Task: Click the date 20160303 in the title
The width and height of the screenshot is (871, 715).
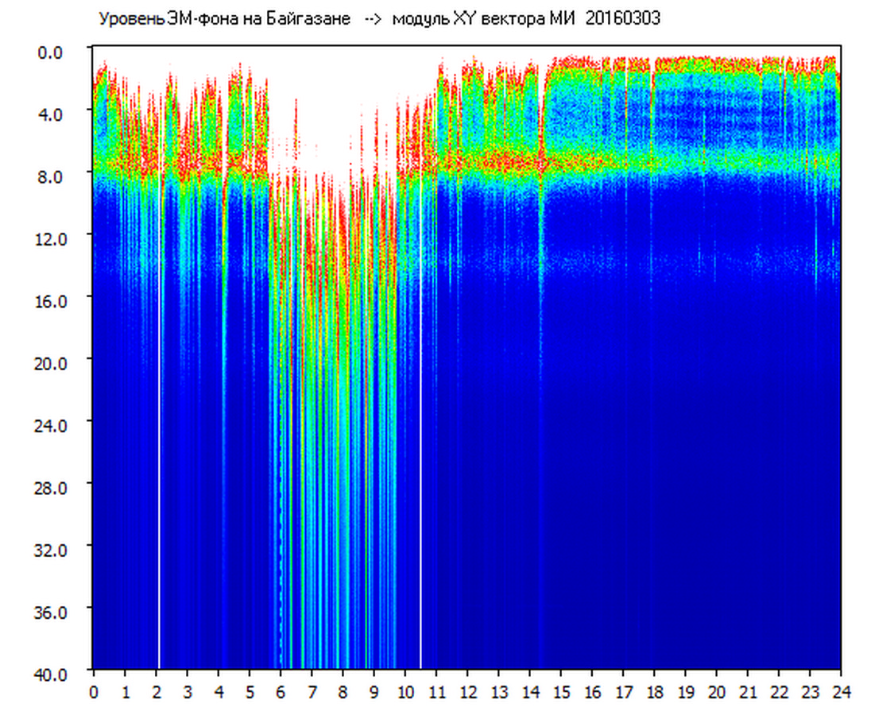Action: pos(622,19)
